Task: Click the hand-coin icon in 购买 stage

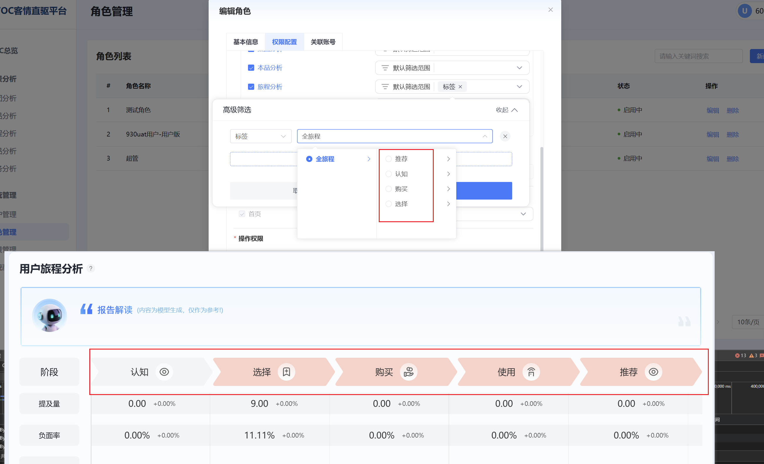Action: pos(408,372)
